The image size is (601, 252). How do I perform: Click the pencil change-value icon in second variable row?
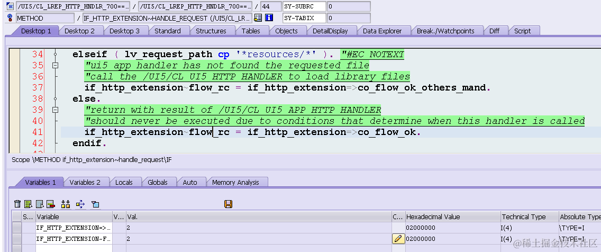click(398, 239)
